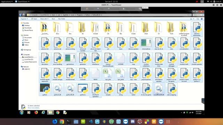Click AppData in address breadcrumb
223x125 pixels.
(x=66, y=15)
